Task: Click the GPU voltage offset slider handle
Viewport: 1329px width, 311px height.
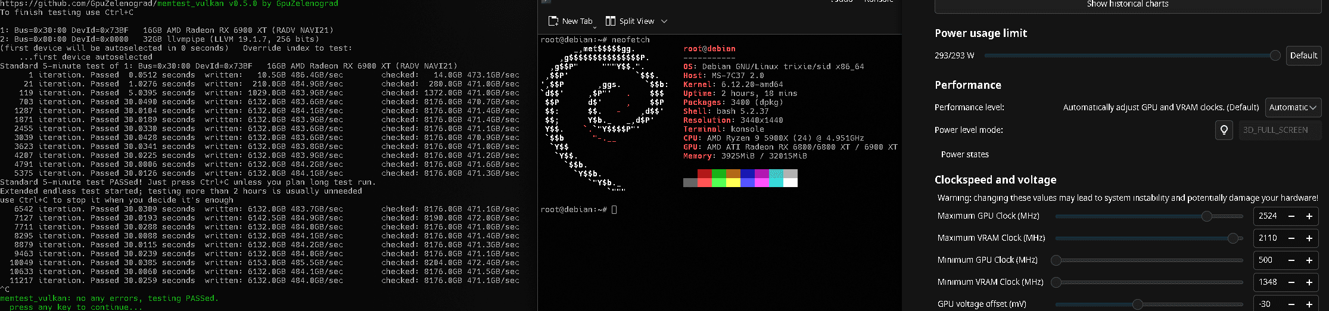Action: 1137,304
